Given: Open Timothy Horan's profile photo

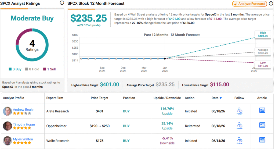Looking at the screenshot, I should pos(7,126).
